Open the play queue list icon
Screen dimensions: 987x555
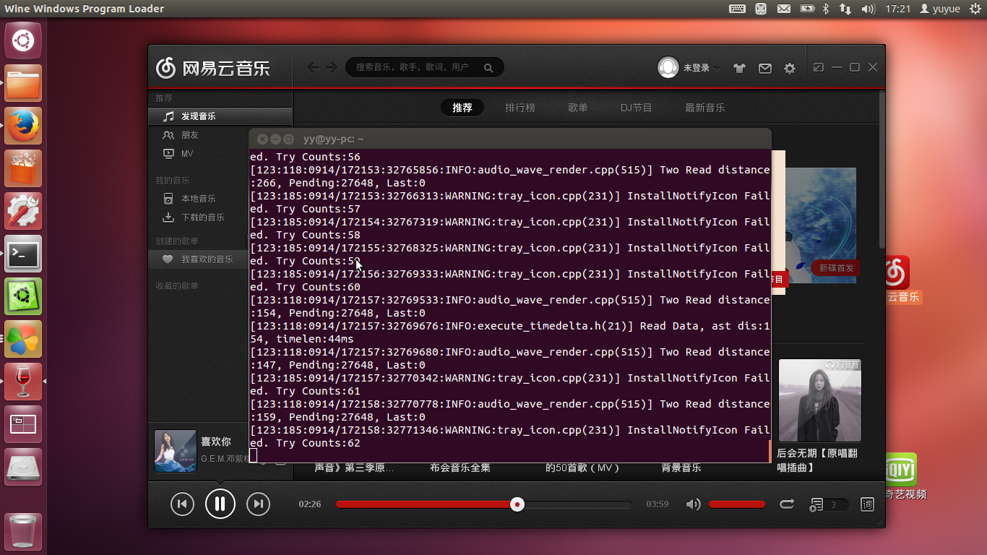(816, 504)
